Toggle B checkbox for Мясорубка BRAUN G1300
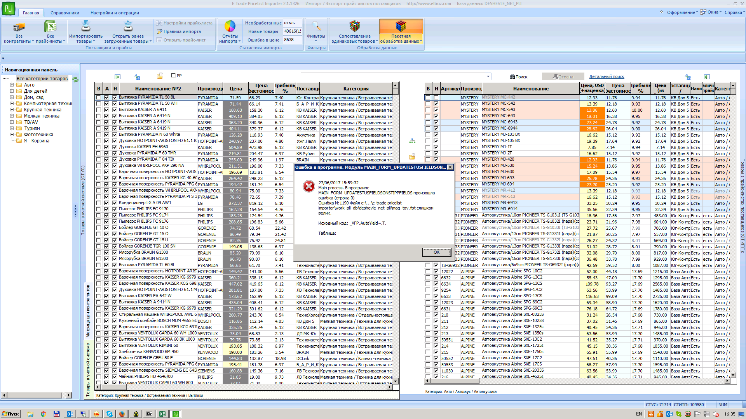 coord(98,253)
